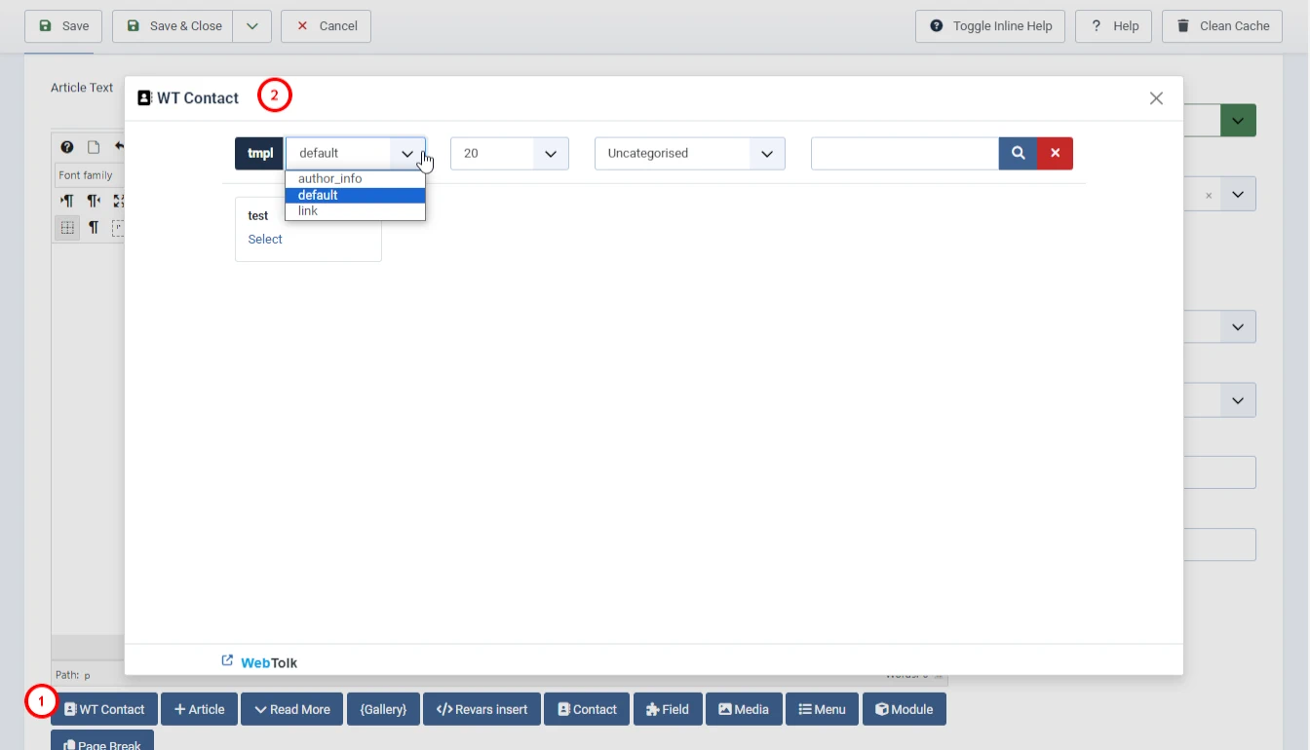Open the Font family selector
This screenshot has width=1310, height=750.
(90, 175)
